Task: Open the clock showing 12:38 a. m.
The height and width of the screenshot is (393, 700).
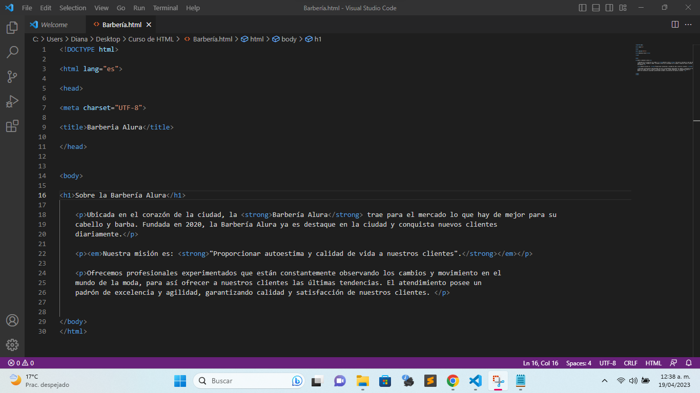Action: coord(675,381)
